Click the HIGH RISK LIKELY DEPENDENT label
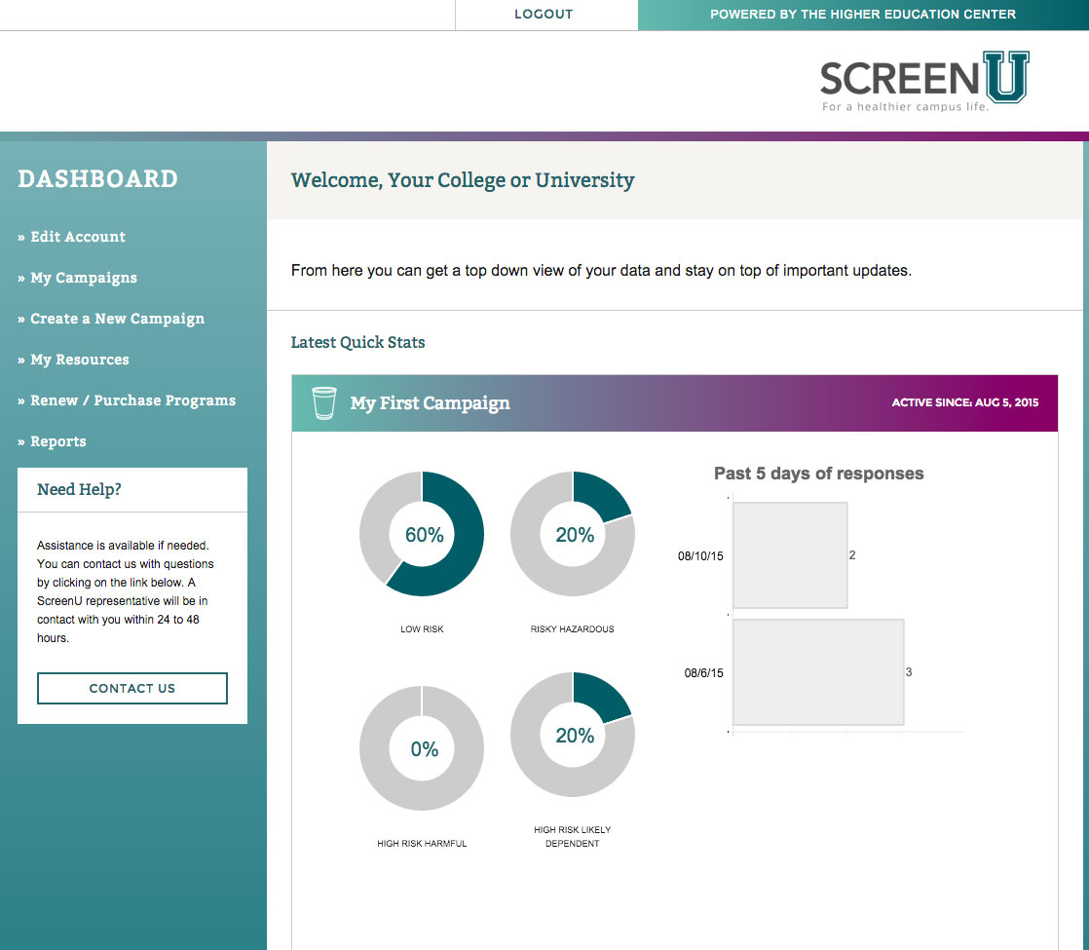 pyautogui.click(x=573, y=836)
